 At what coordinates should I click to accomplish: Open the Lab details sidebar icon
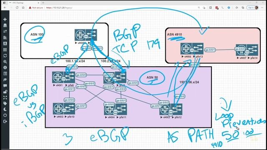(x=5, y=74)
